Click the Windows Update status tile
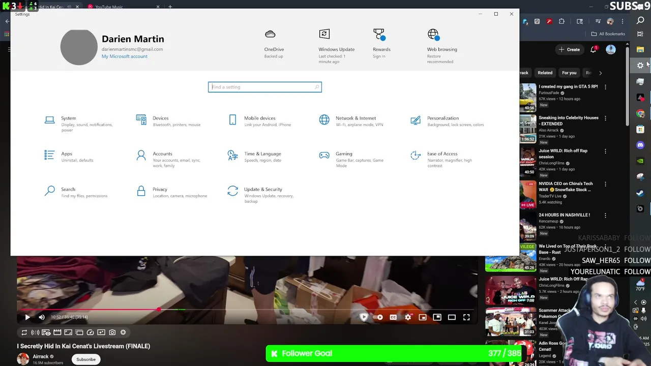 (x=336, y=46)
